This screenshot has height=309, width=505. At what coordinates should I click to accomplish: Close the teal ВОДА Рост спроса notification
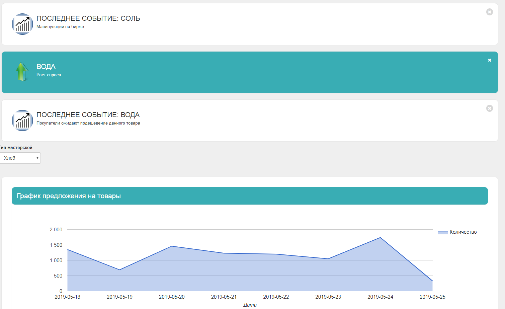(x=490, y=60)
